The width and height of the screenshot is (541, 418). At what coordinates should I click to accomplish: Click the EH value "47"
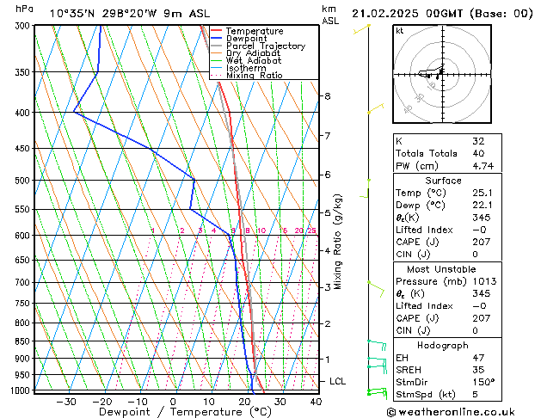478,358
